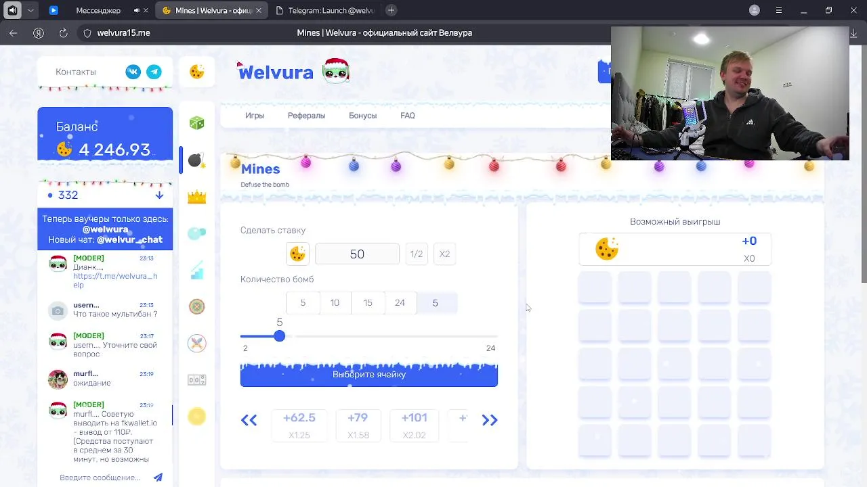Set bomb count preset to 24
The height and width of the screenshot is (487, 867).
click(400, 303)
